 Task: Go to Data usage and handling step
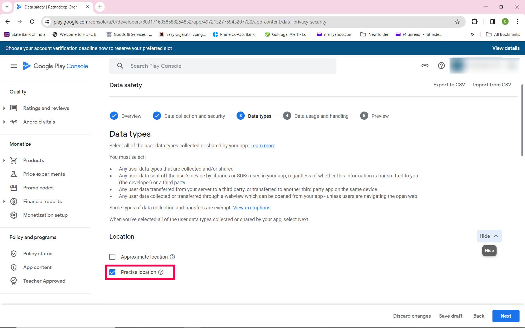(x=321, y=116)
